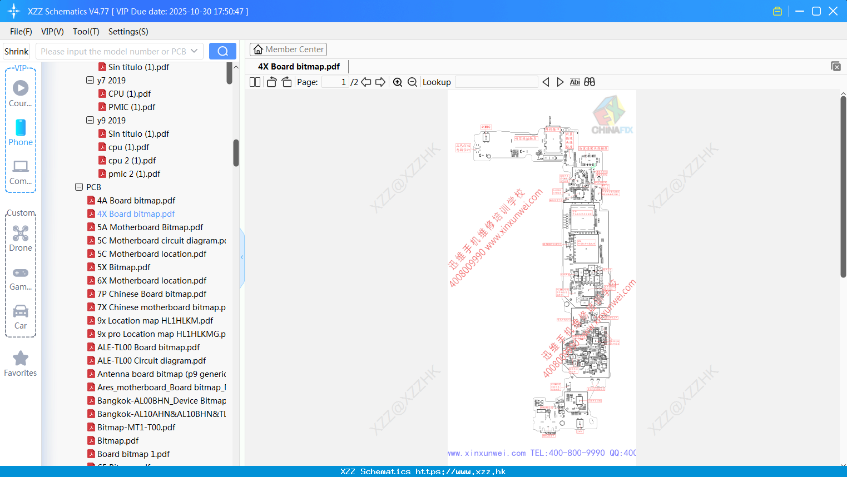Select the Computer category
The width and height of the screenshot is (847, 477).
(x=21, y=172)
